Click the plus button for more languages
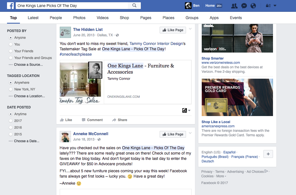296x195 pixels. point(268,154)
